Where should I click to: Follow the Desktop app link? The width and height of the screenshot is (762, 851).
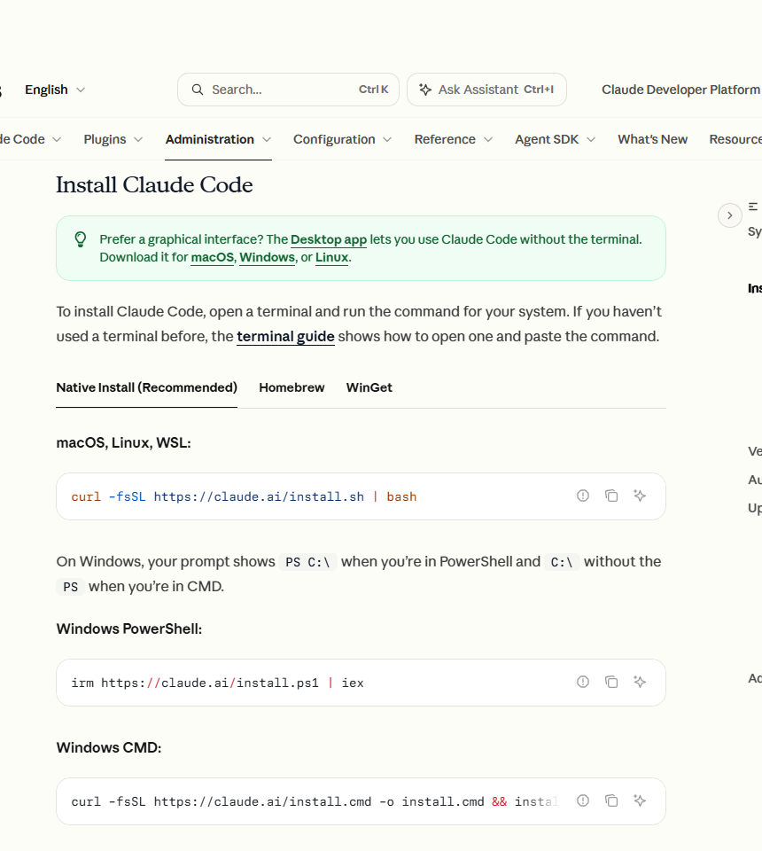(329, 239)
